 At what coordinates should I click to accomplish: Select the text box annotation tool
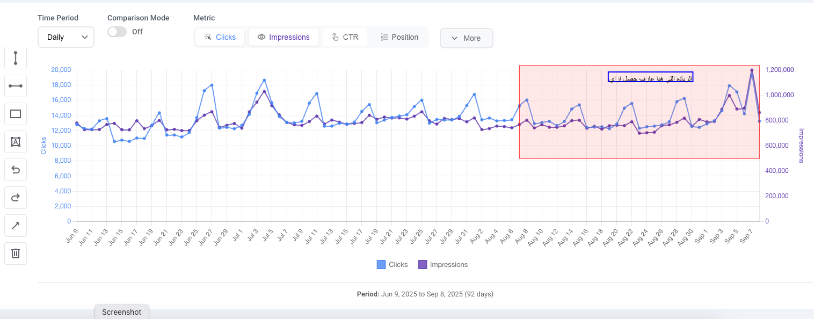point(16,142)
